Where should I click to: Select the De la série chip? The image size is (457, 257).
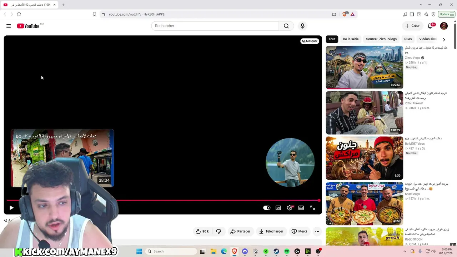click(351, 39)
